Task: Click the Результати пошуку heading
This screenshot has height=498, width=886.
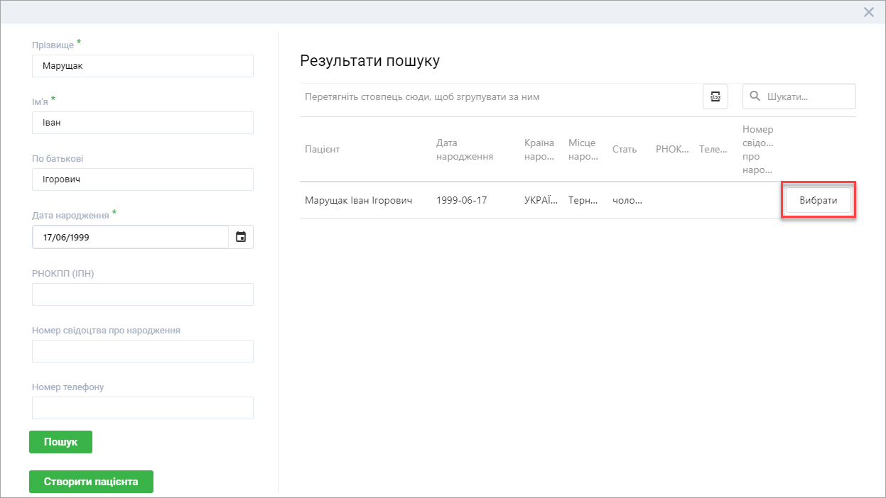Action: (x=370, y=60)
